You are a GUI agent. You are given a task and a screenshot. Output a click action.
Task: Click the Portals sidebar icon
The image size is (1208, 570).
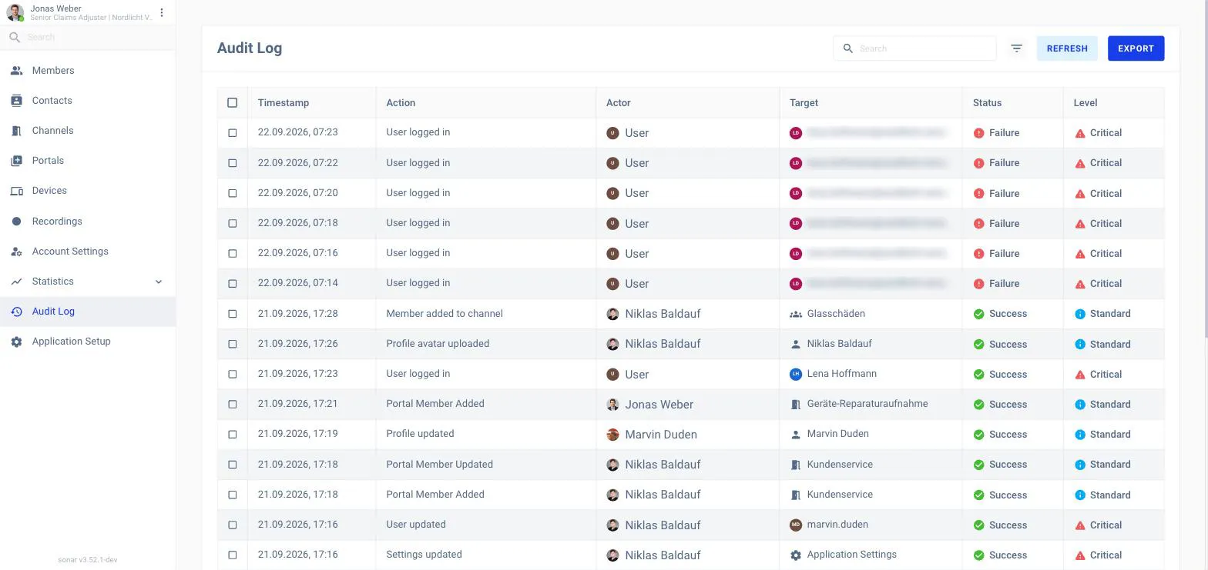(x=16, y=161)
